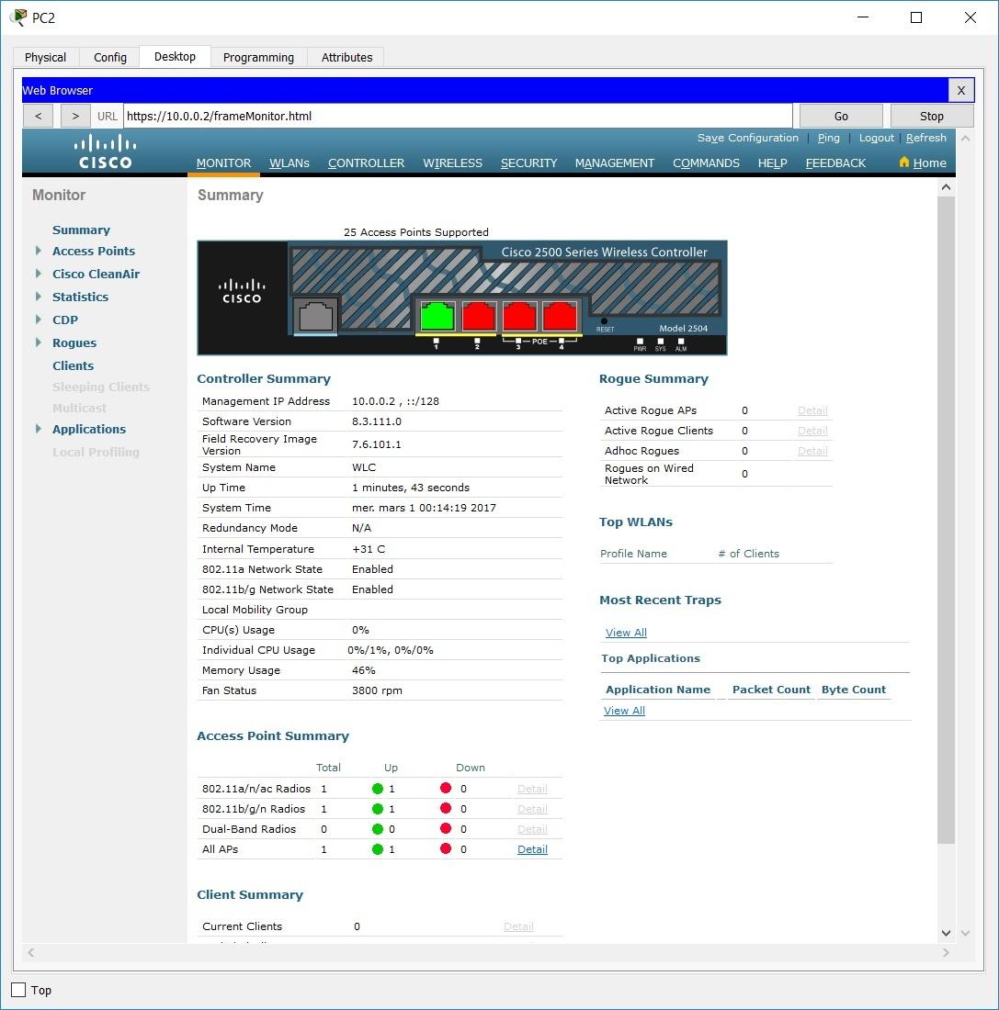This screenshot has height=1010, width=999.
Task: Click red Down dot for All APs
Action: (x=446, y=848)
